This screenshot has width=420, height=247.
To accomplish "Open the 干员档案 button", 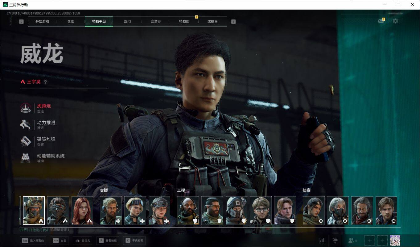I will [134, 241].
